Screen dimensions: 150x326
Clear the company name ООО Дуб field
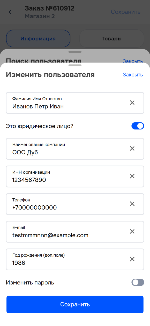(x=132, y=148)
